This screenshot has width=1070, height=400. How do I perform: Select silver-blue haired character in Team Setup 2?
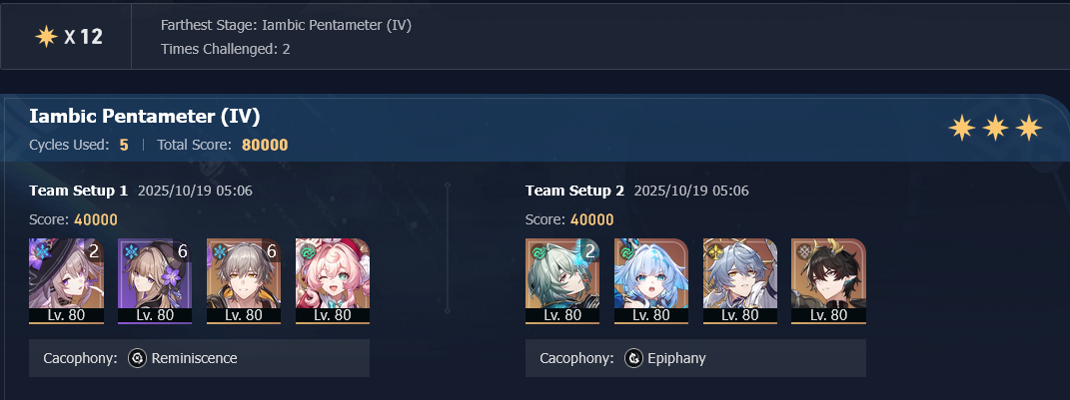739,280
